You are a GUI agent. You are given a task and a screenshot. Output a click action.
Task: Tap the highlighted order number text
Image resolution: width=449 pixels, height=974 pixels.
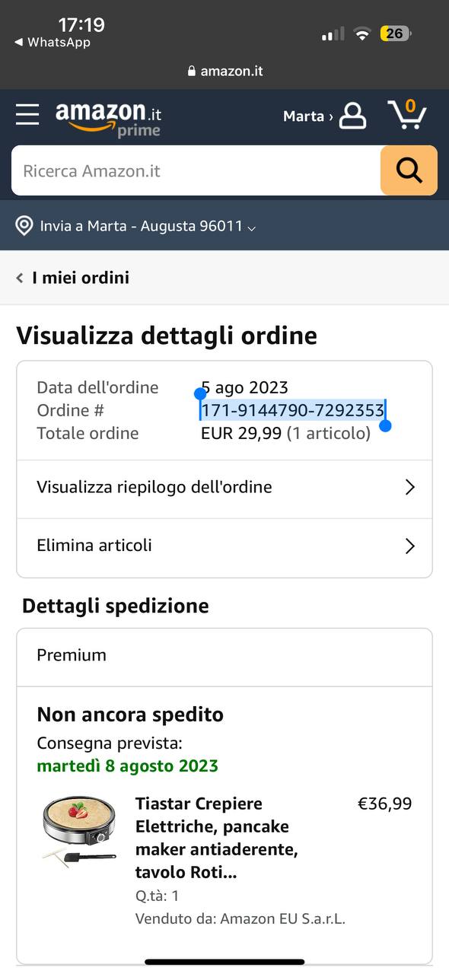coord(292,410)
